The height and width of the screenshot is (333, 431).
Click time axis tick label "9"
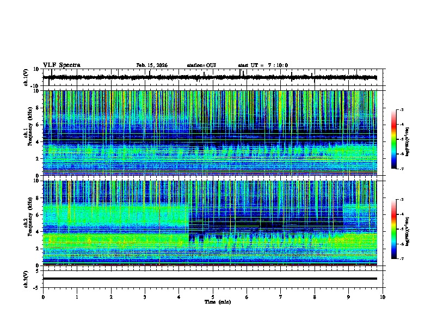[x=348, y=297]
